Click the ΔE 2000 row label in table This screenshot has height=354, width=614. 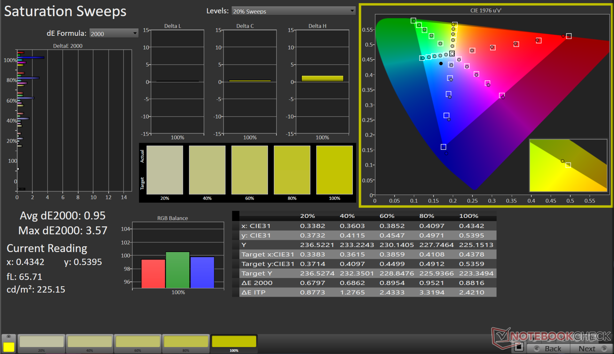tap(257, 283)
